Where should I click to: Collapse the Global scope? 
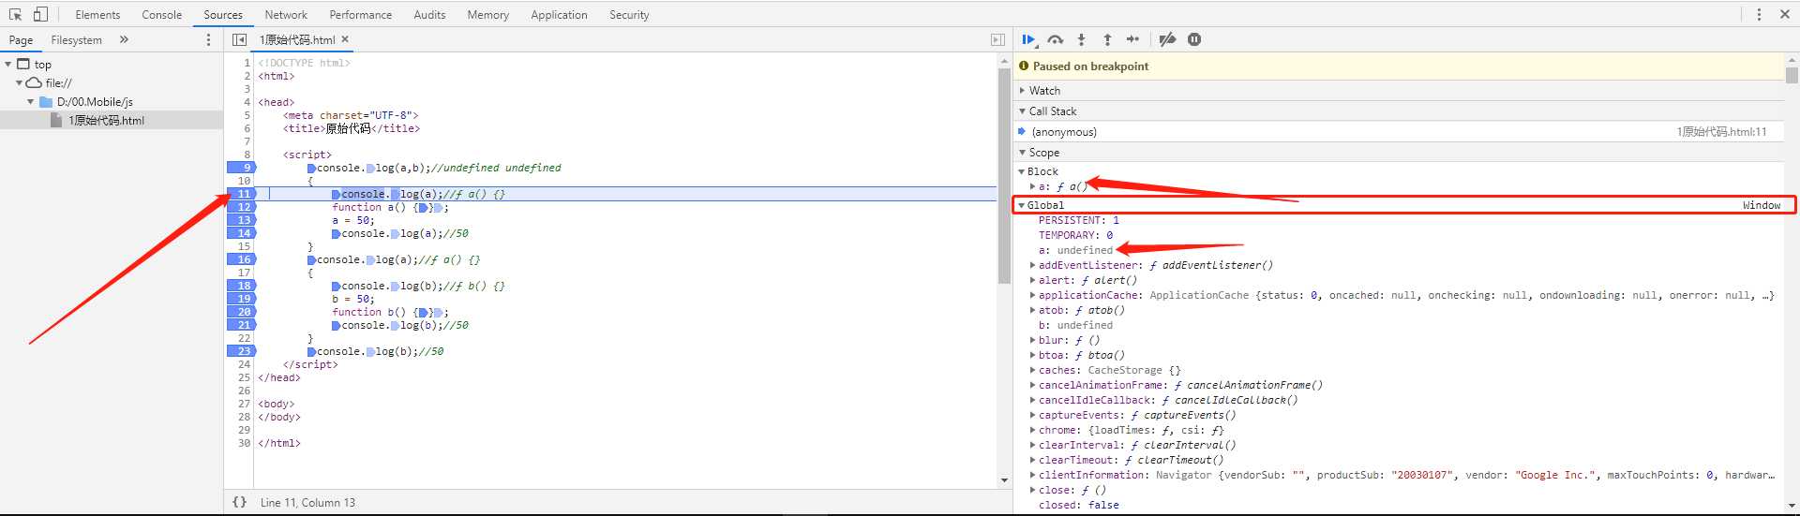pyautogui.click(x=1022, y=205)
